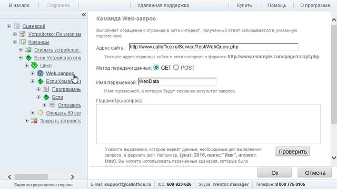Click the Проверить button
The image size is (337, 189).
pos(293,152)
